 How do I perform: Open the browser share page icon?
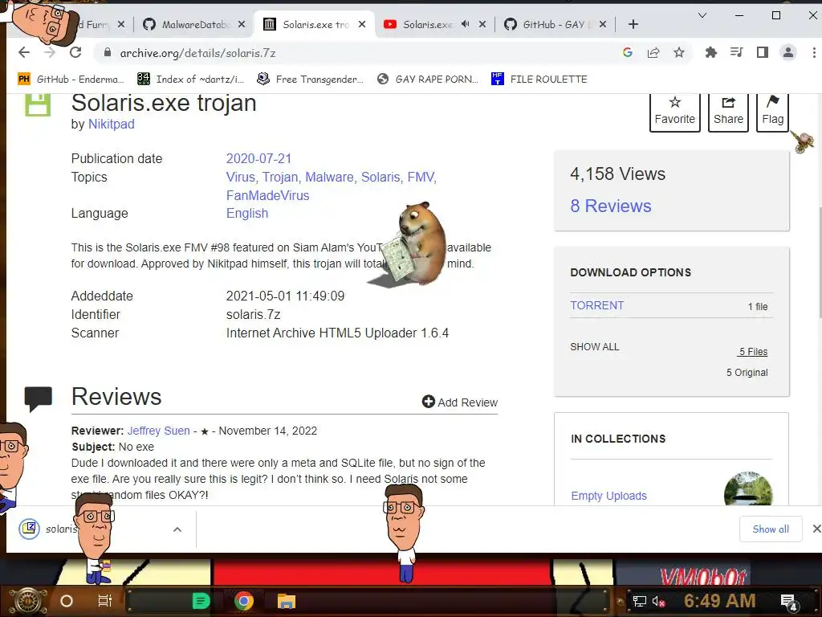tap(653, 52)
